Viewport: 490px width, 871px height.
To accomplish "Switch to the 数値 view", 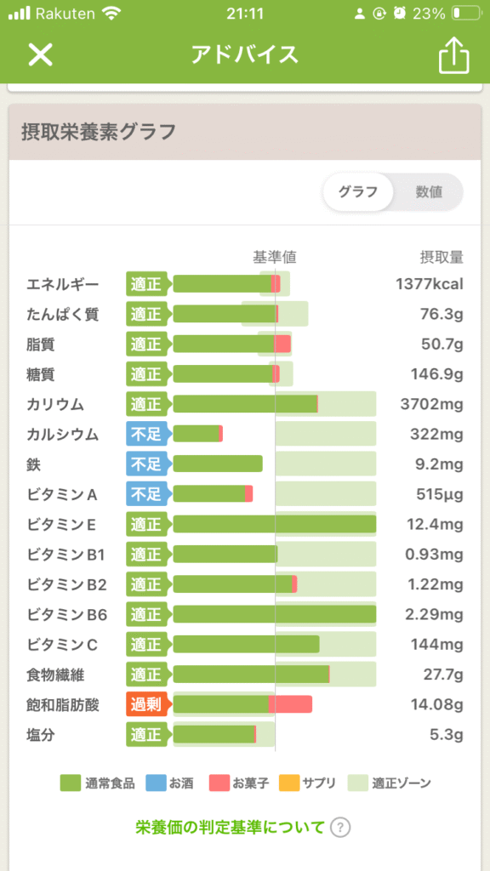I will (x=429, y=192).
